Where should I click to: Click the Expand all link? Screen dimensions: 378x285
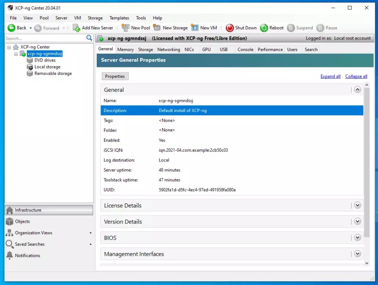pyautogui.click(x=330, y=76)
